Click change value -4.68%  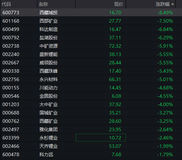165,88
